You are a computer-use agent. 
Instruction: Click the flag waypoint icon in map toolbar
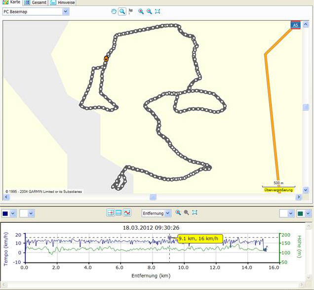[x=130, y=11]
